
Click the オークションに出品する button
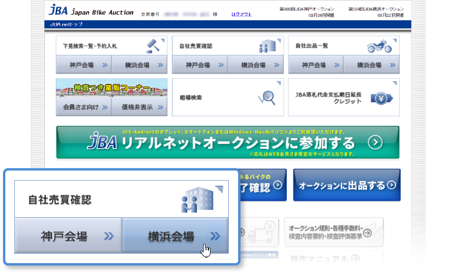pyautogui.click(x=347, y=185)
